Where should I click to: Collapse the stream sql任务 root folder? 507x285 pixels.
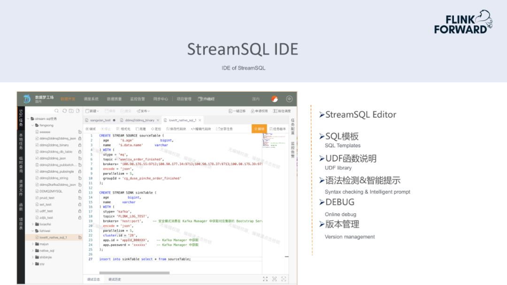point(28,119)
